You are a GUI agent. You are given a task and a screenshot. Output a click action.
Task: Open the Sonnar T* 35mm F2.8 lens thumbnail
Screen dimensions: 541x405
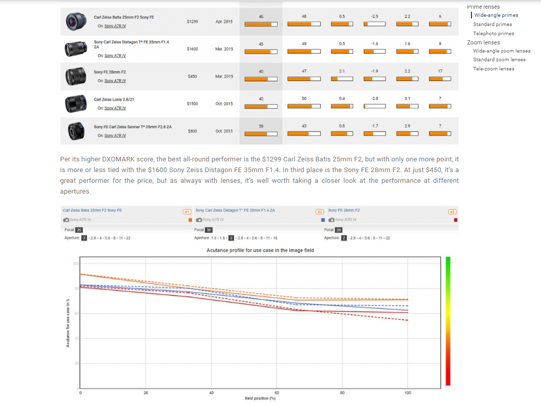[76, 131]
